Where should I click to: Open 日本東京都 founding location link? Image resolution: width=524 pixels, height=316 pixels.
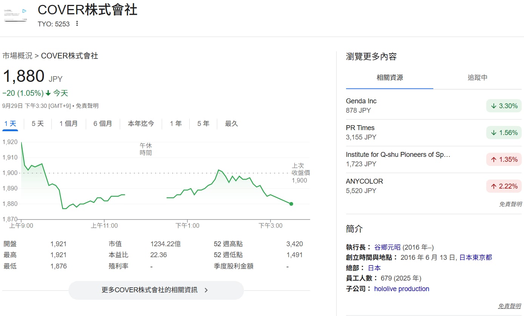[x=476, y=258]
